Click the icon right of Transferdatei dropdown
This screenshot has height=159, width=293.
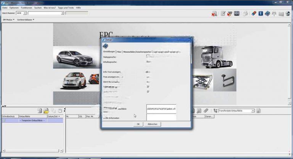pyautogui.click(x=258, y=111)
